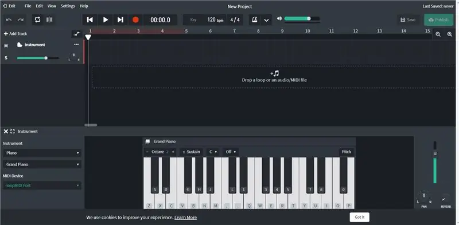This screenshot has width=459, height=225.
Task: Play the piano key labeled Q
Action: coord(249,202)
